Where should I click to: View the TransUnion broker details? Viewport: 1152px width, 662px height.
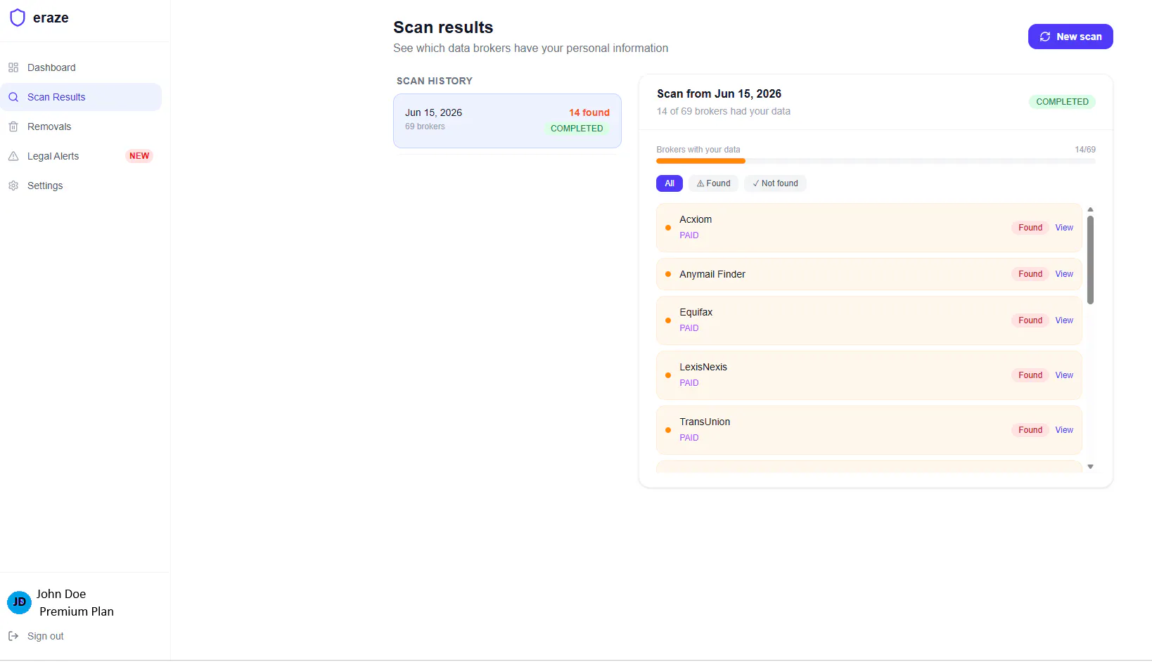(1064, 430)
